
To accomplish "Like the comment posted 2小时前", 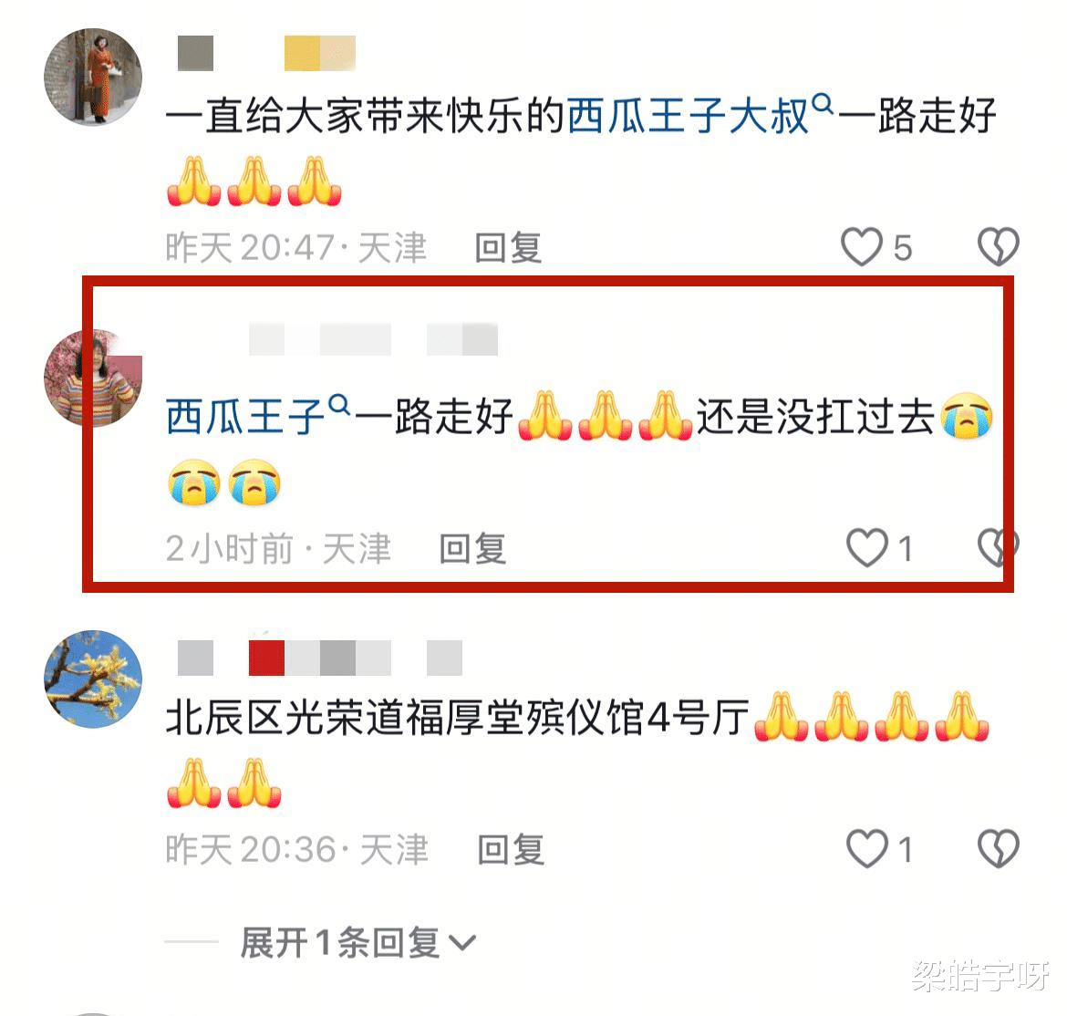I will pyautogui.click(x=867, y=548).
